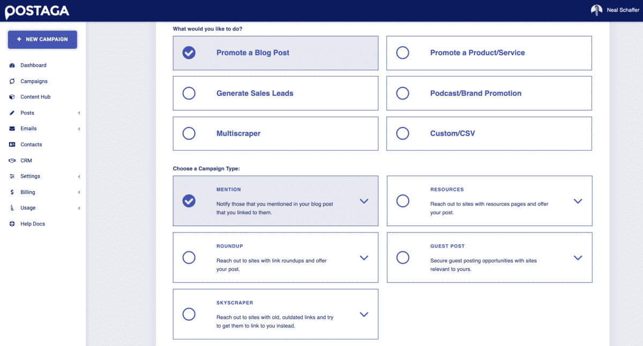Expand the Mention campaign type chevron
The height and width of the screenshot is (346, 643).
point(364,201)
